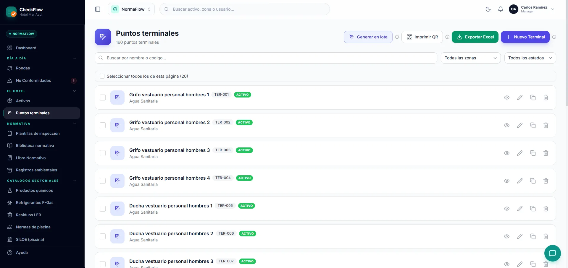Select the checkbox for TER-002 row

[103, 125]
